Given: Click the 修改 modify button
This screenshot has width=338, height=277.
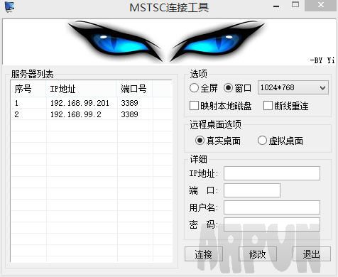Looking at the screenshot, I should [x=258, y=254].
